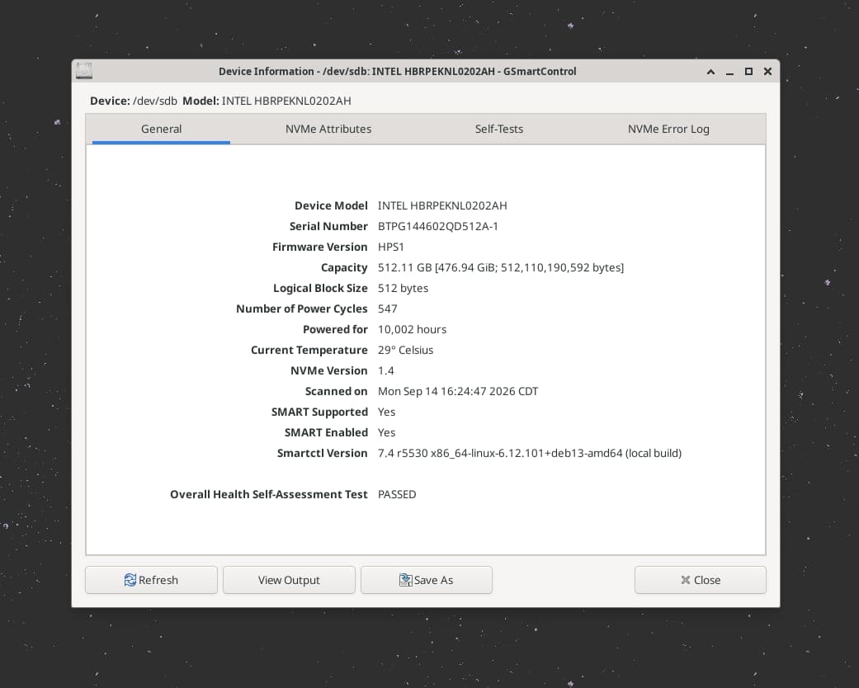Click powered for 10,002 hours

coord(412,329)
